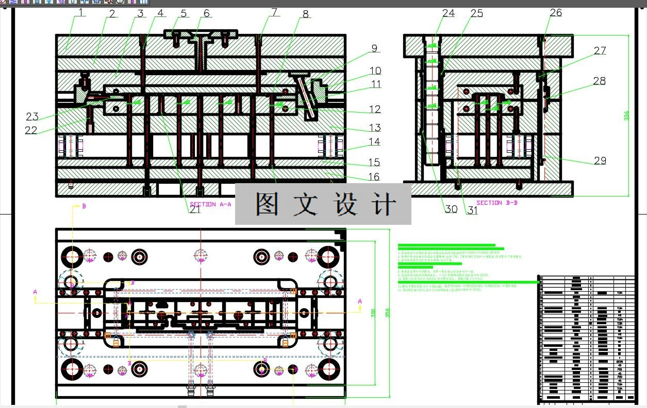Click the part number 31 label

(x=472, y=210)
